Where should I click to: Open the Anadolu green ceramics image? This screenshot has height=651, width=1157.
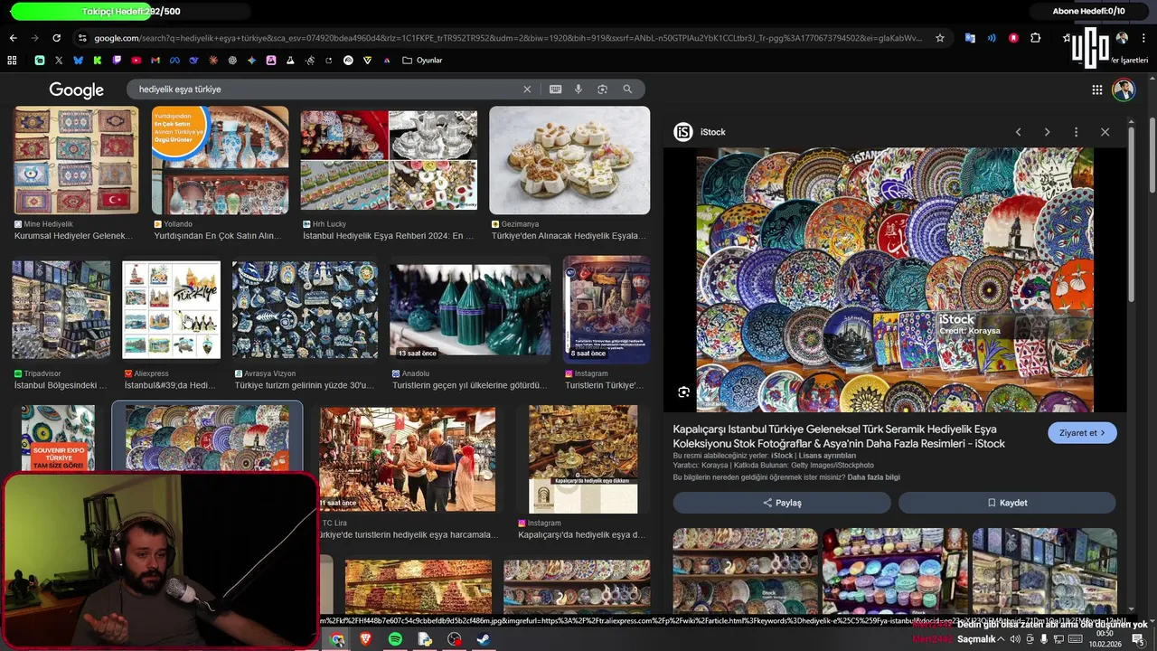click(x=470, y=310)
